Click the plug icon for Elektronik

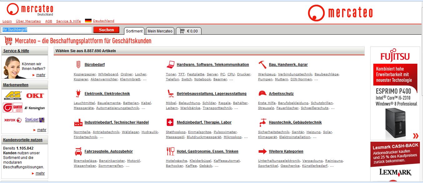coord(78,93)
